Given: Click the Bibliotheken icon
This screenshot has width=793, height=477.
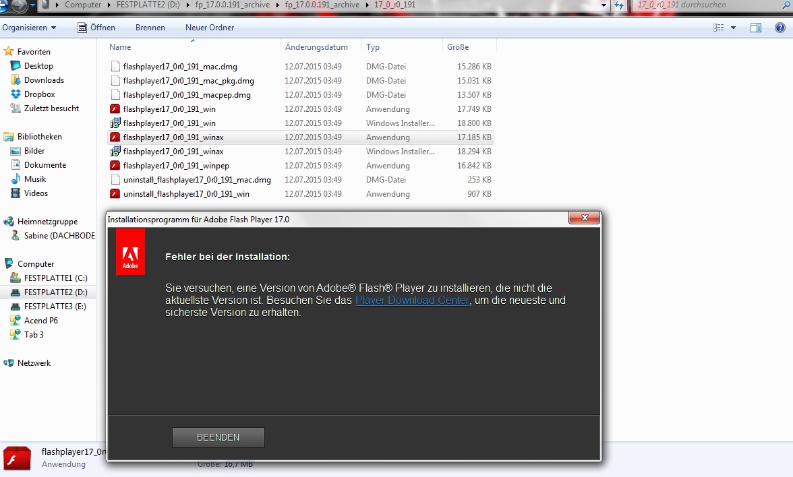Looking at the screenshot, I should 9,136.
